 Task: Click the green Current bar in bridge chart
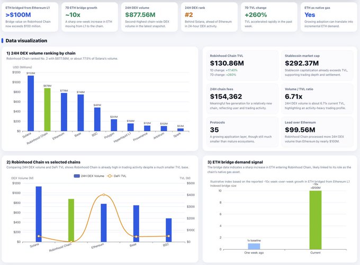click(x=316, y=220)
